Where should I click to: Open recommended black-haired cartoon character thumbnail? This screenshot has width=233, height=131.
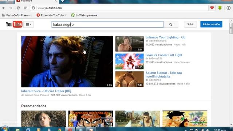pos(185,119)
